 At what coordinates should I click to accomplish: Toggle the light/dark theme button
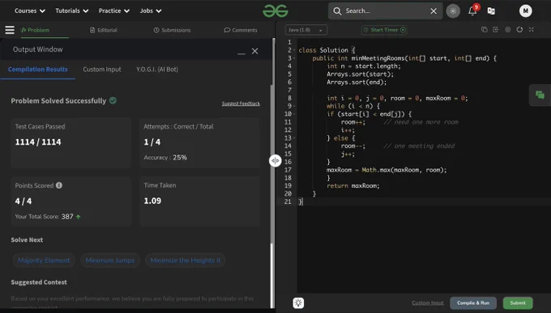[453, 11]
